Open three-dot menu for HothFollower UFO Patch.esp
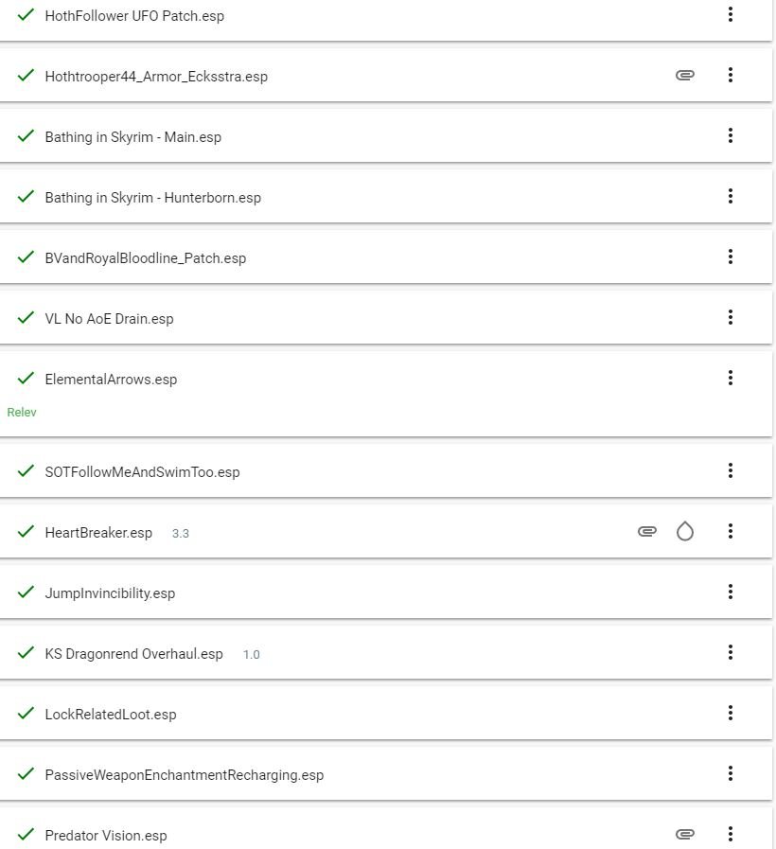The image size is (776, 849). 730,14
